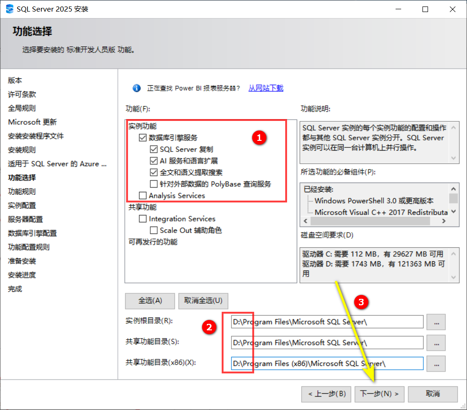
Task: Click down arrow of 磁盘空间要求 scrollbar
Action: click(453, 278)
